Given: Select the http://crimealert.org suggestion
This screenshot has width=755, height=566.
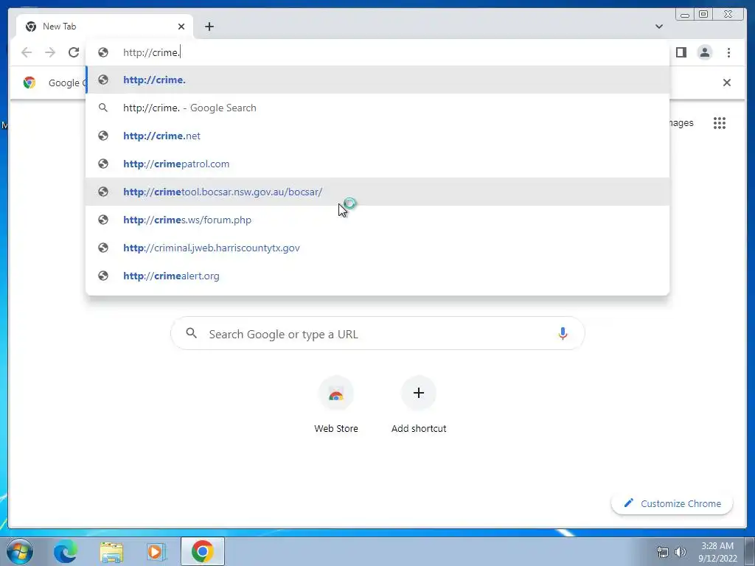Looking at the screenshot, I should 377,276.
